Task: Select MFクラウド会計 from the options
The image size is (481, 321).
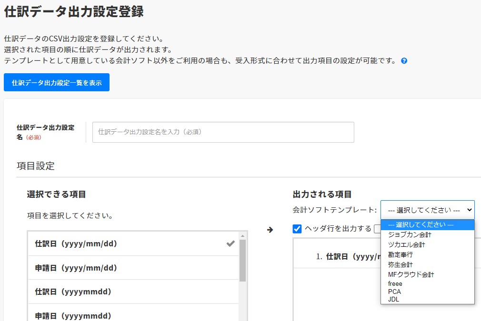Action: pos(411,274)
